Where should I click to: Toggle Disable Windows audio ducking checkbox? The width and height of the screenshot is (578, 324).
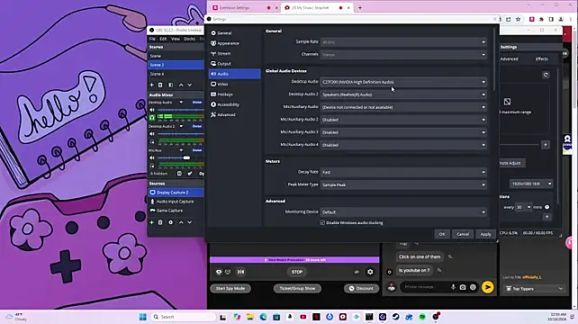click(322, 222)
